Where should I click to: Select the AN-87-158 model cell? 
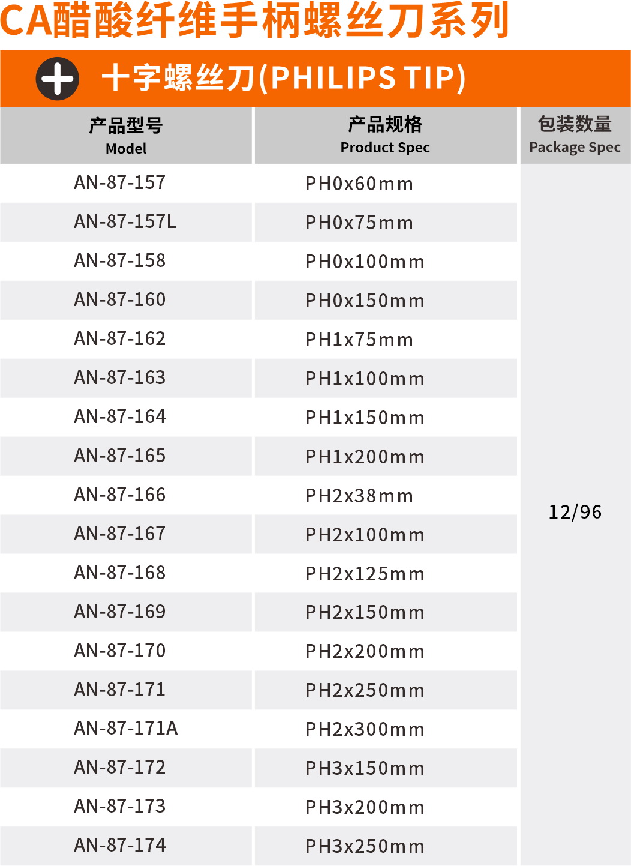pyautogui.click(x=119, y=261)
